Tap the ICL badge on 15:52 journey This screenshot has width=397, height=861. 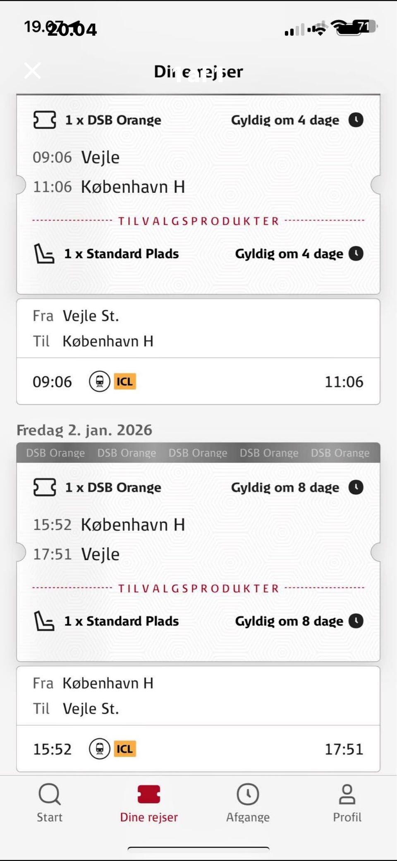125,749
